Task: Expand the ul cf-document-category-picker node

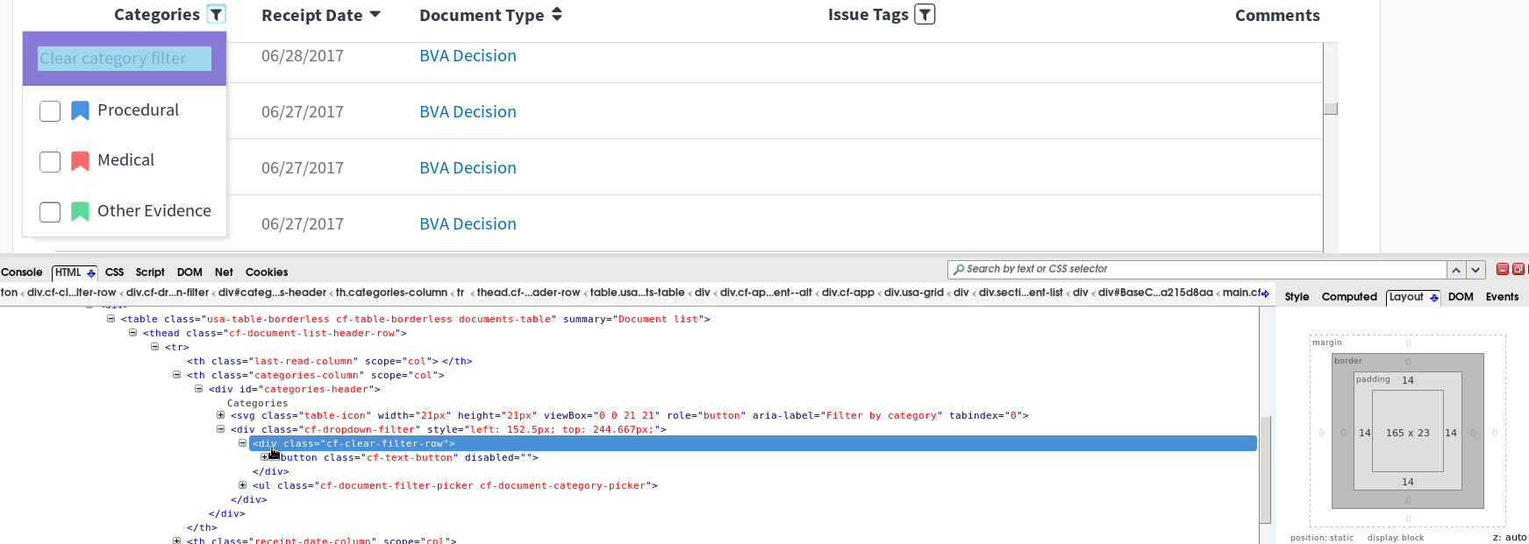Action: (x=243, y=485)
